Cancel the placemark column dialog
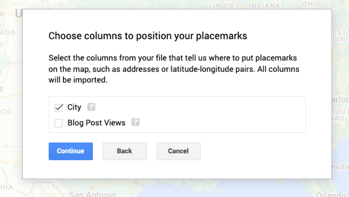 pos(178,151)
